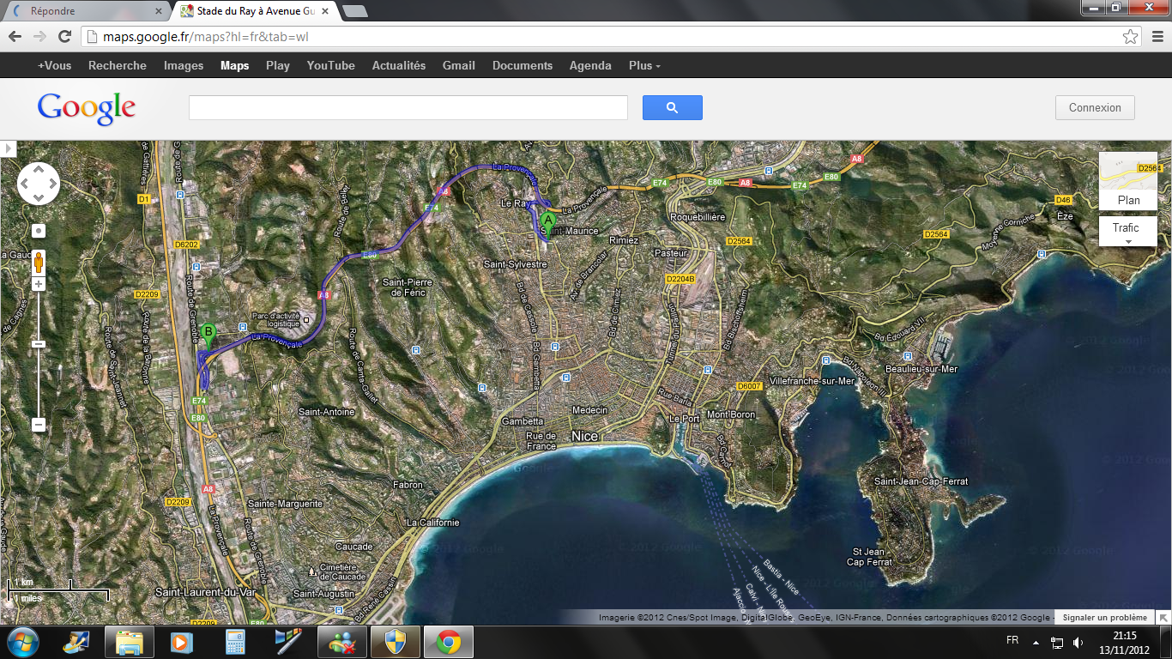Viewport: 1172px width, 659px height.
Task: Go to Agenda in the Google bar
Action: click(590, 65)
